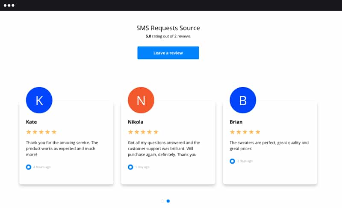Screen dimensions: 342x208
Task: Click the source icon beside Brian's 3 days ago
Action: [x=232, y=161]
